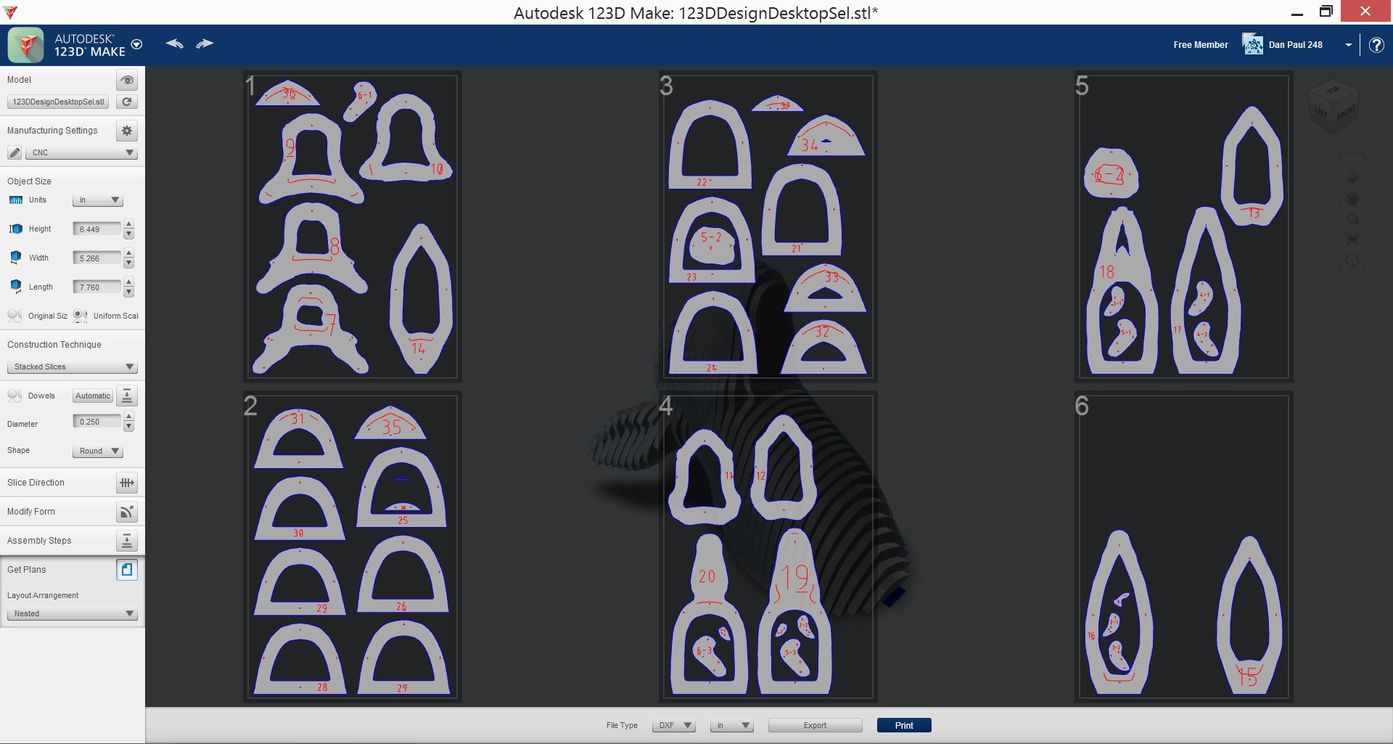The height and width of the screenshot is (744, 1393).
Task: Click the Height dimension icon
Action: [16, 229]
